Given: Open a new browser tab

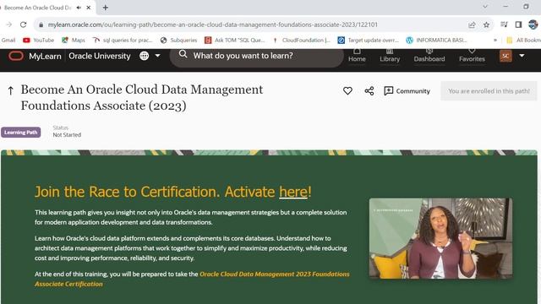Looking at the screenshot, I should pos(105,8).
